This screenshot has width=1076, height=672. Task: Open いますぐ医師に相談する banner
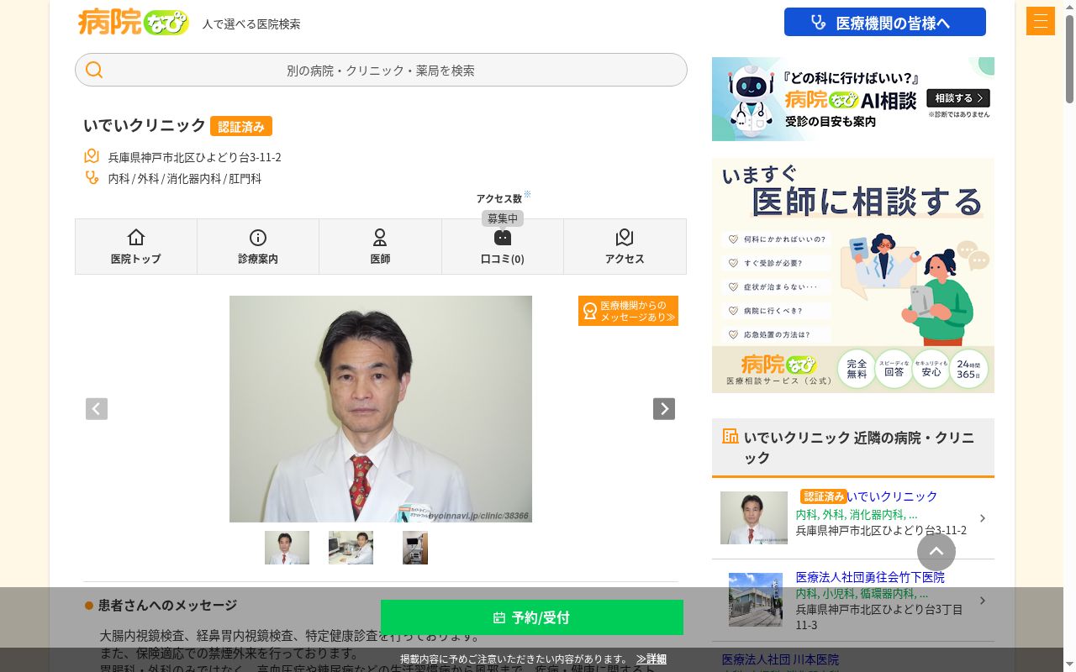pyautogui.click(x=853, y=276)
